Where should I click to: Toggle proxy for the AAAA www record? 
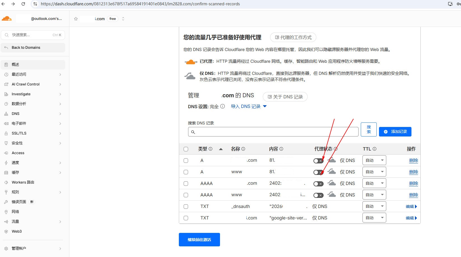pyautogui.click(x=319, y=195)
